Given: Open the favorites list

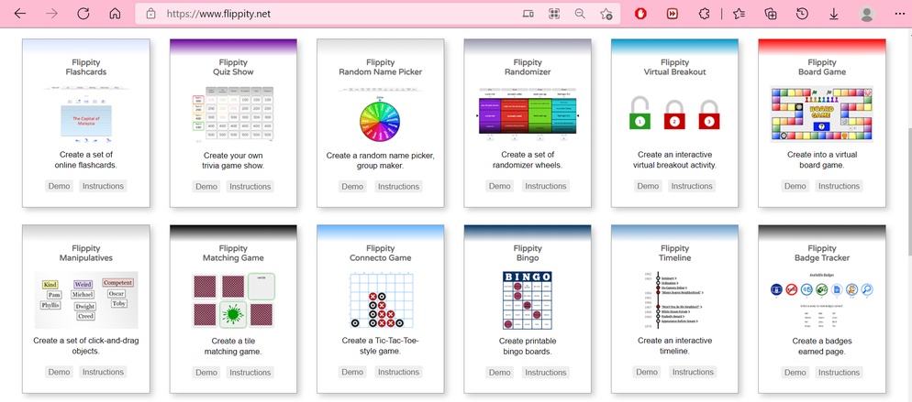Looking at the screenshot, I should [x=740, y=14].
